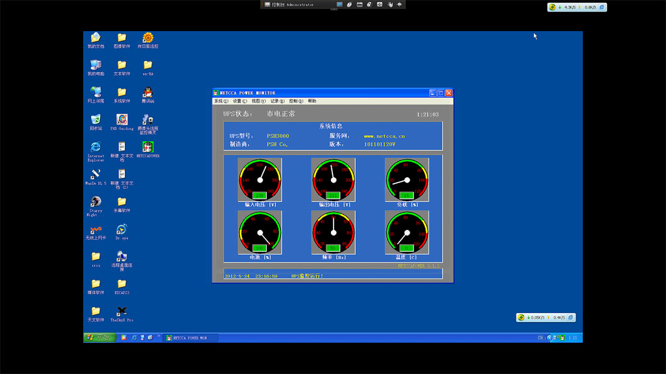
Task: Select the TheSkyX Pro desktop icon
Action: pos(122,314)
